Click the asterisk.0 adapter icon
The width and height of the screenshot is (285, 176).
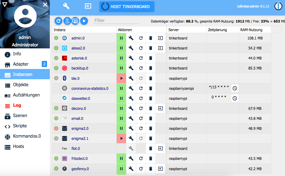(x=65, y=58)
